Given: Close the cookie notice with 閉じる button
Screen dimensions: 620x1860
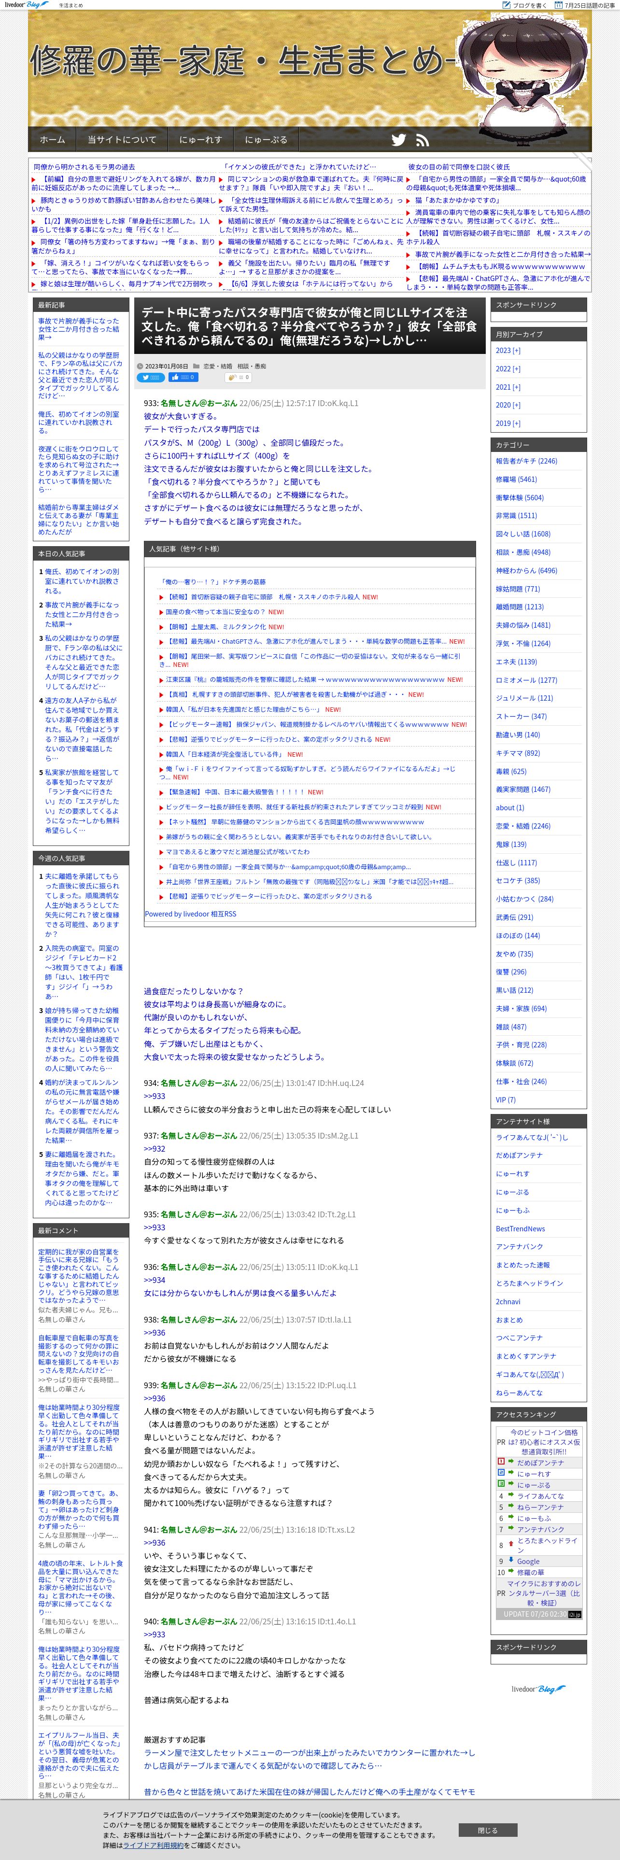Looking at the screenshot, I should click(488, 1830).
